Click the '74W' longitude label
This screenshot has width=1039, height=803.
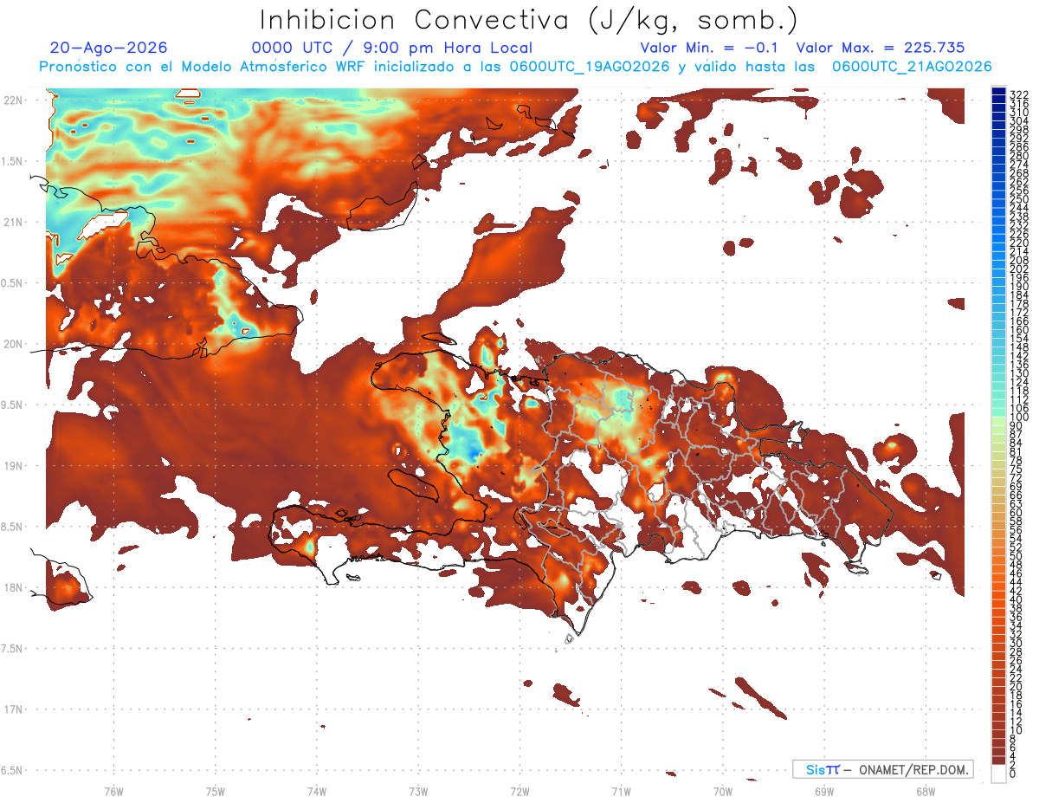point(317,791)
